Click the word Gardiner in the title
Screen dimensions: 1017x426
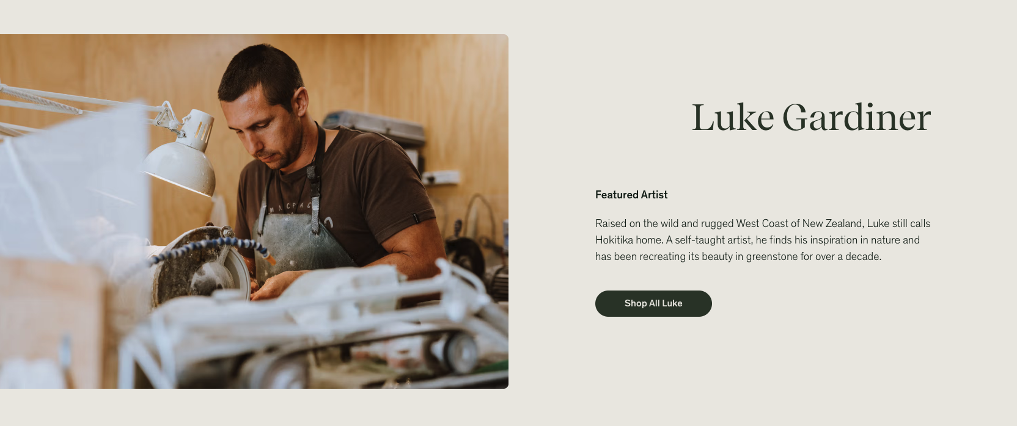[x=856, y=117]
